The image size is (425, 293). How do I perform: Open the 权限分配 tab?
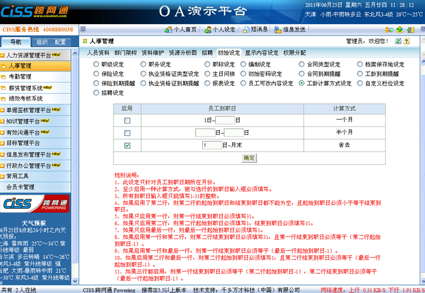click(295, 53)
